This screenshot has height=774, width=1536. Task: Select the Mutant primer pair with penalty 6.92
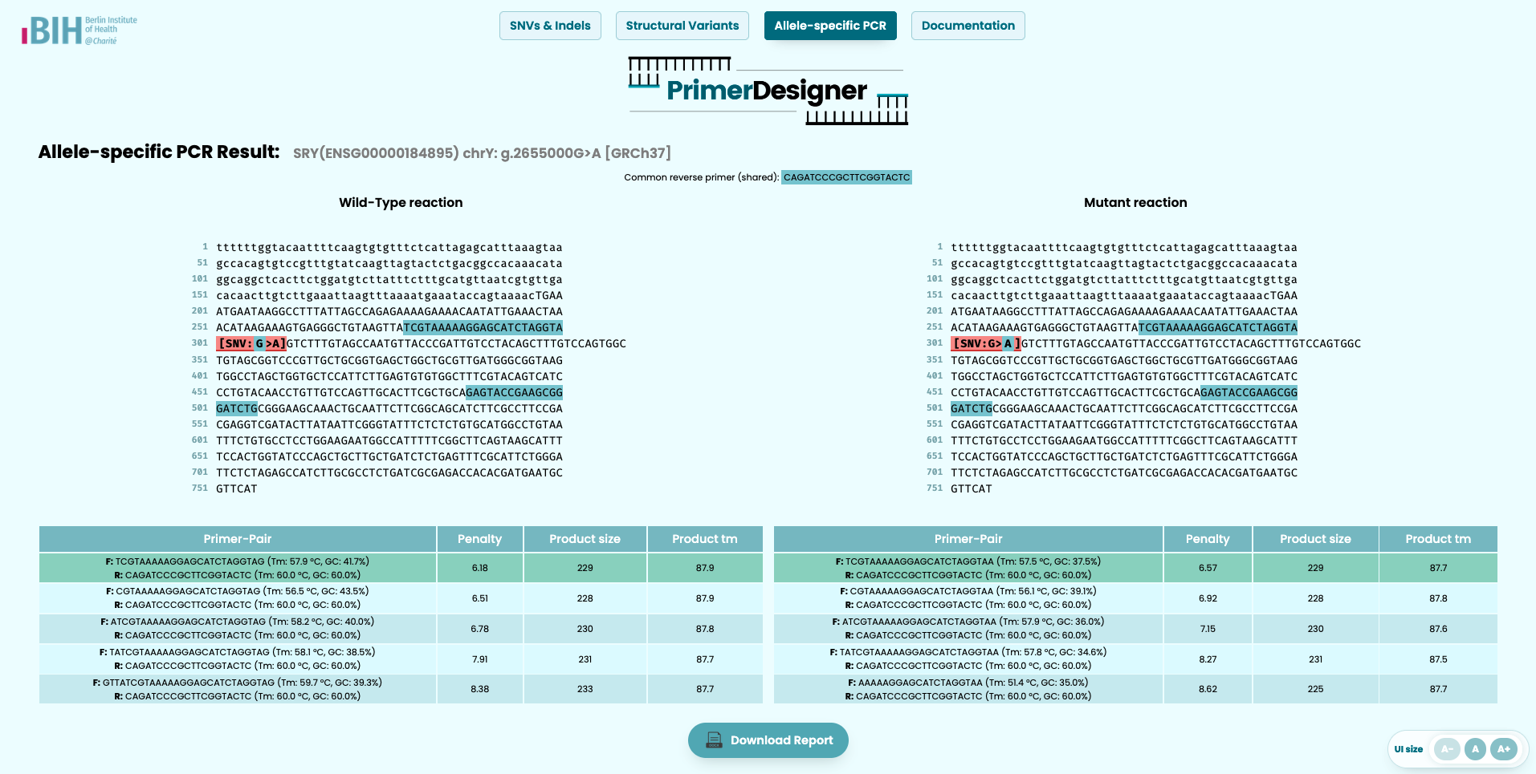coord(1135,598)
